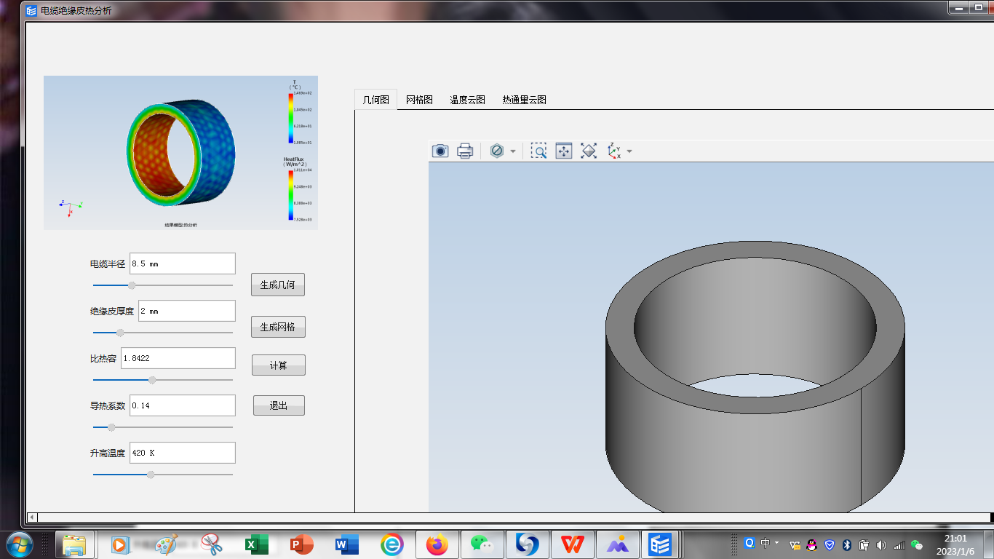This screenshot has height=559, width=994.
Task: Open the Sogou browser taskbar icon
Action: [x=527, y=544]
